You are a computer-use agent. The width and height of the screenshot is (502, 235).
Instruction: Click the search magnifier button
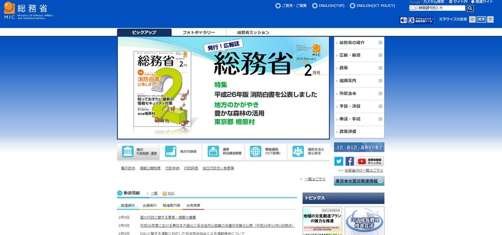pos(470,9)
